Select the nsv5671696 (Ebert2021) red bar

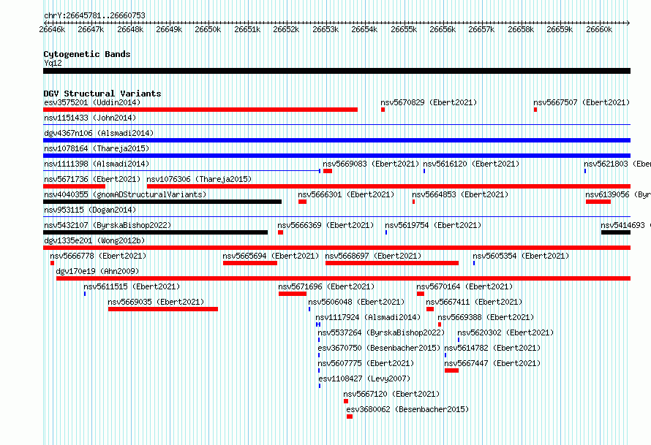pos(293,294)
